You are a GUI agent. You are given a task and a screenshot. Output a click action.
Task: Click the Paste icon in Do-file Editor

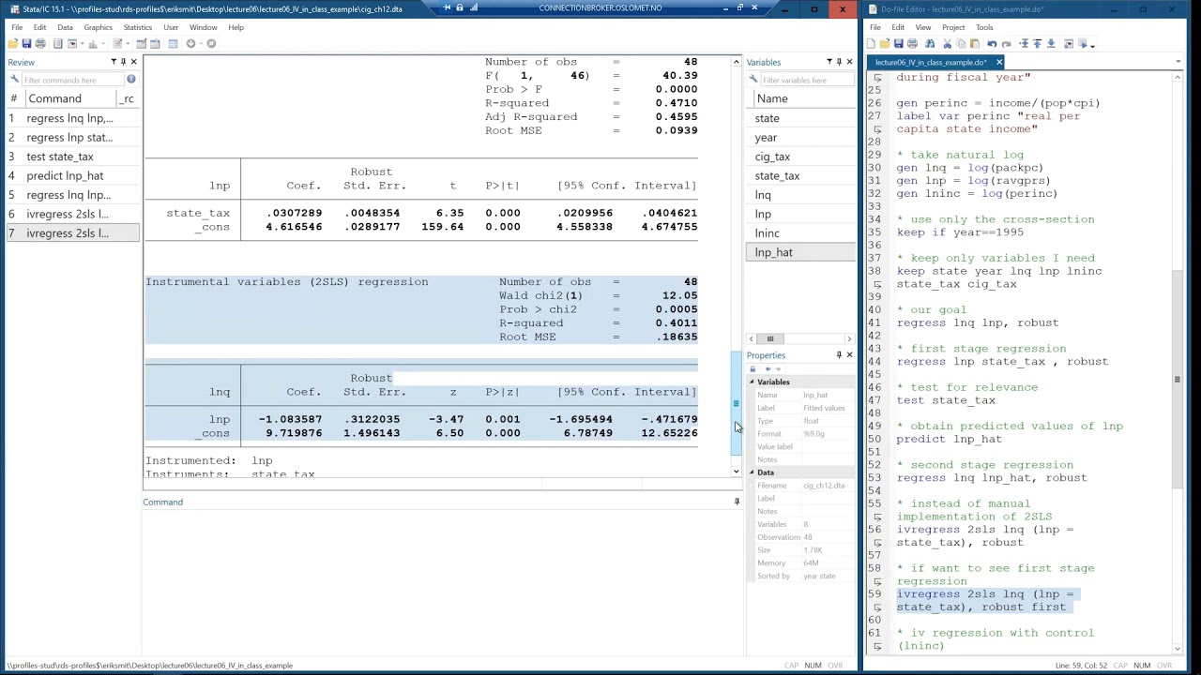click(974, 43)
